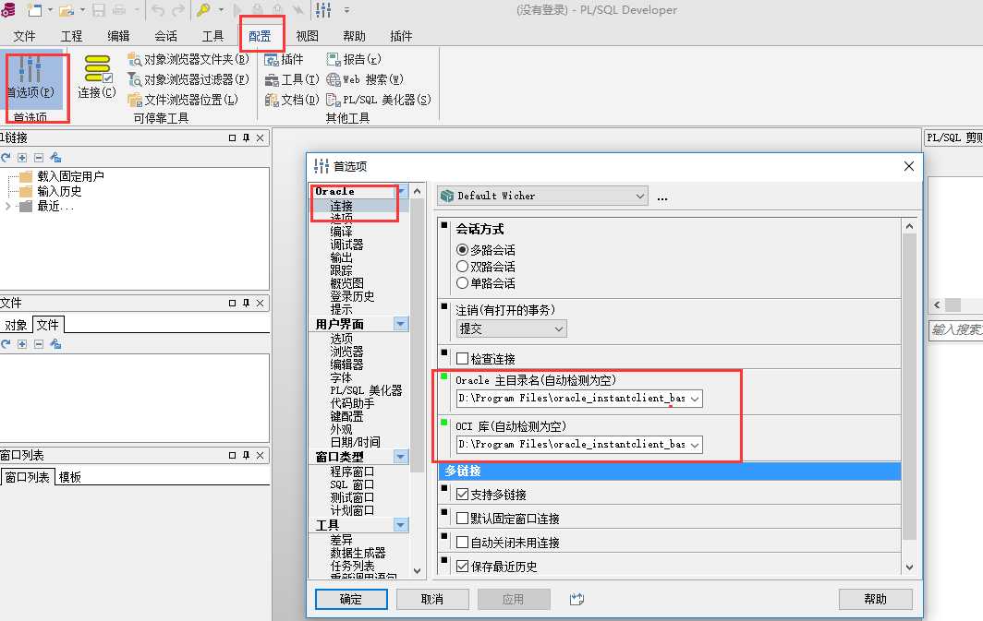
Task: Collapse the 窗口类型 section arrow
Action: (x=401, y=457)
